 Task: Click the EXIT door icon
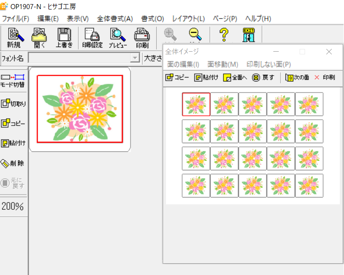(248, 34)
